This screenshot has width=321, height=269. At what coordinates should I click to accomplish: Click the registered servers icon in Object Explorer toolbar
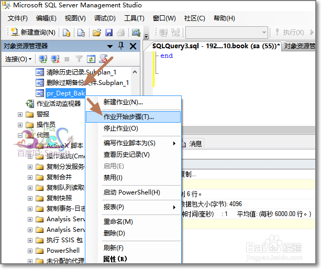103,59
